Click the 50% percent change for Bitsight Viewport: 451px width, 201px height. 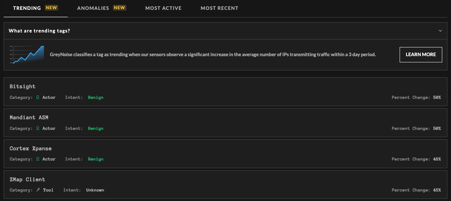click(x=437, y=97)
